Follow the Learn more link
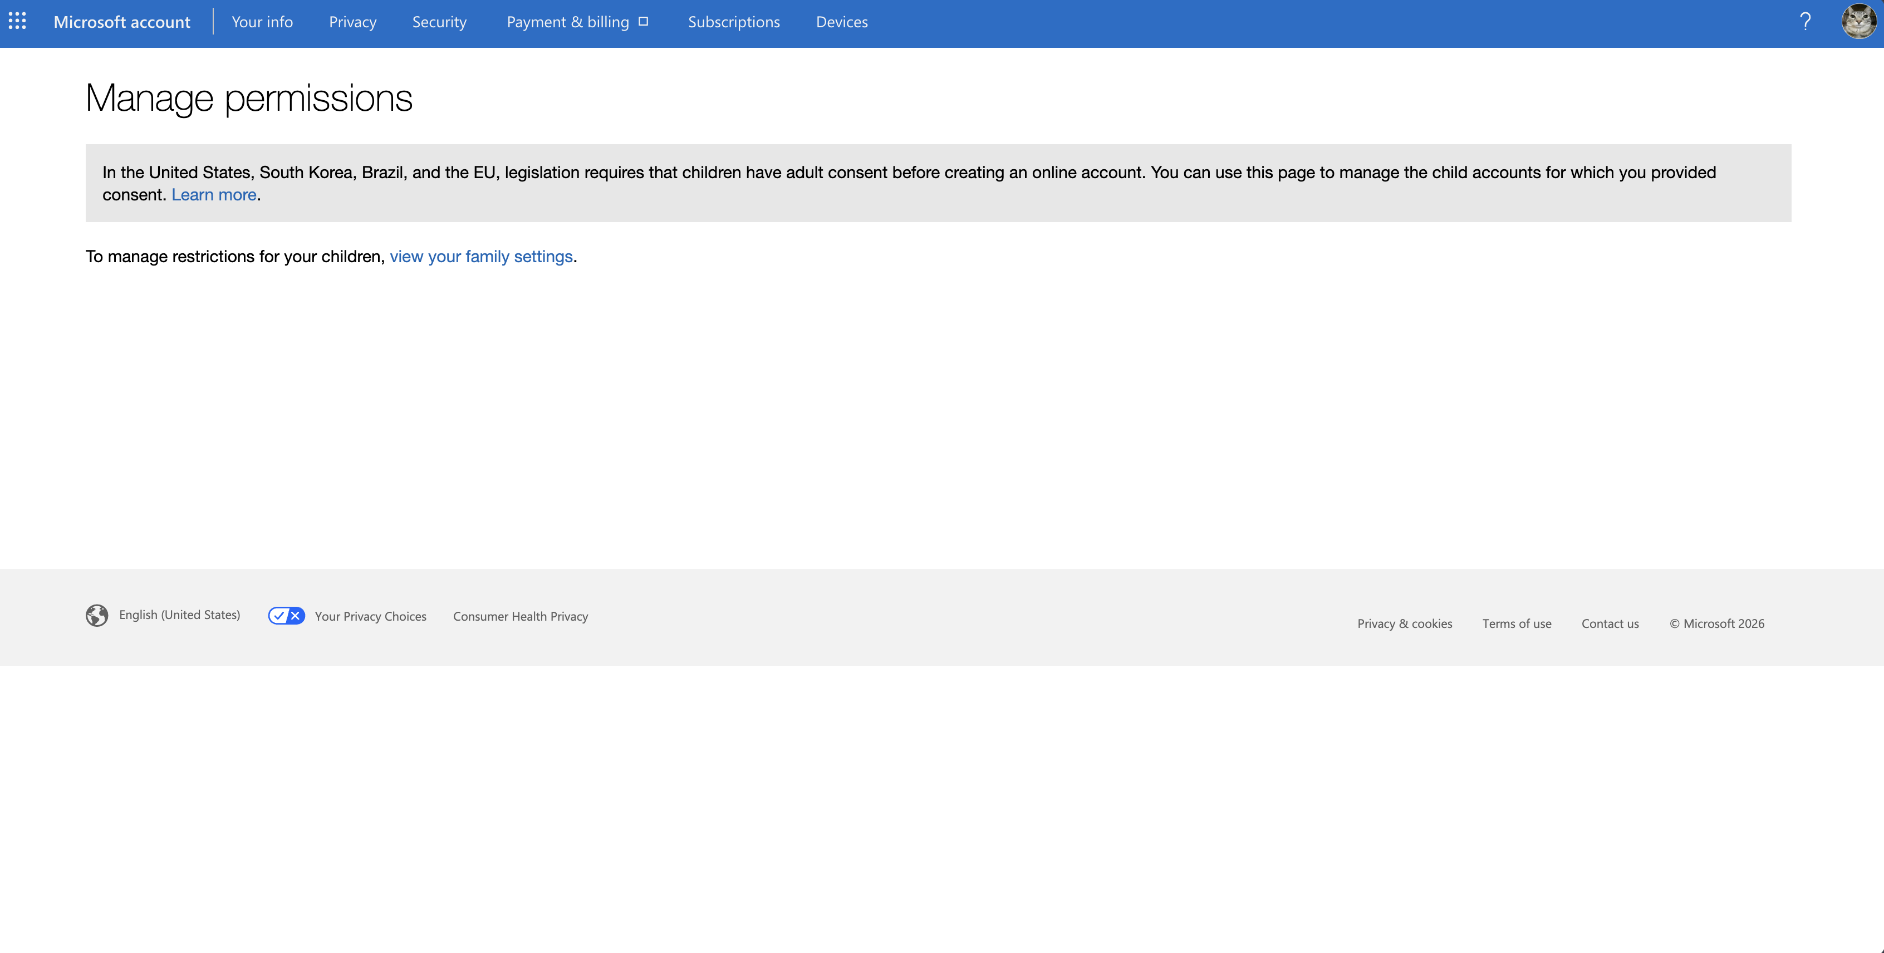This screenshot has height=953, width=1884. tap(214, 194)
